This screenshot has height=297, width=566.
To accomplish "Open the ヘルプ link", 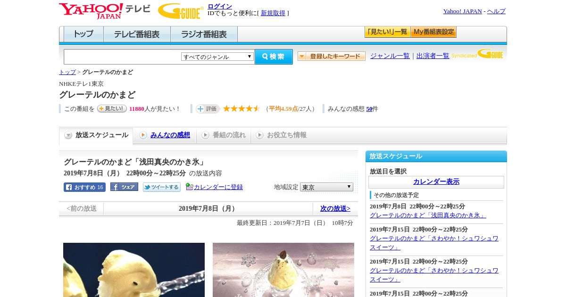I will [496, 11].
